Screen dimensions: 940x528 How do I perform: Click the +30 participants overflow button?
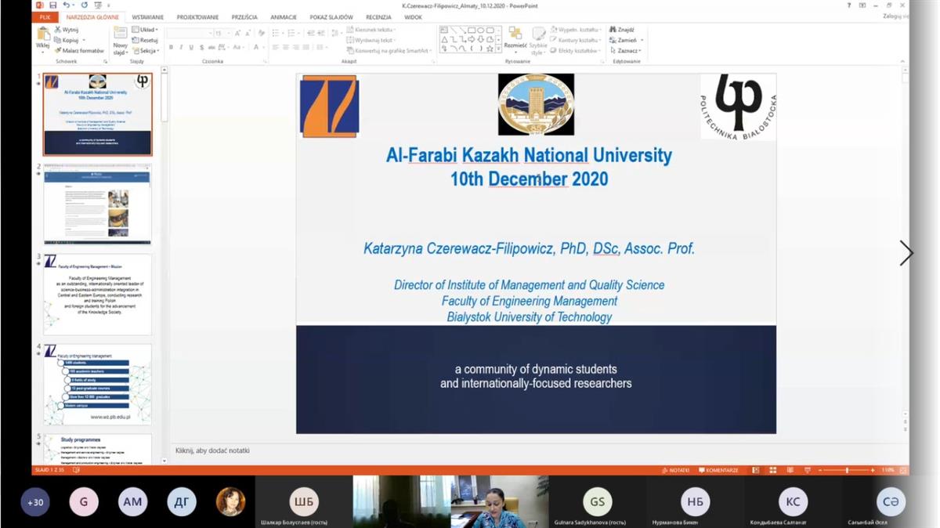tap(35, 502)
